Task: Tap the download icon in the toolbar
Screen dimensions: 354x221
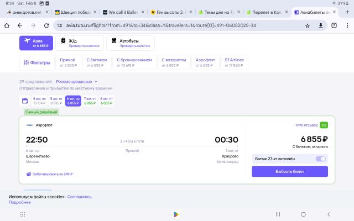Action: [320, 25]
